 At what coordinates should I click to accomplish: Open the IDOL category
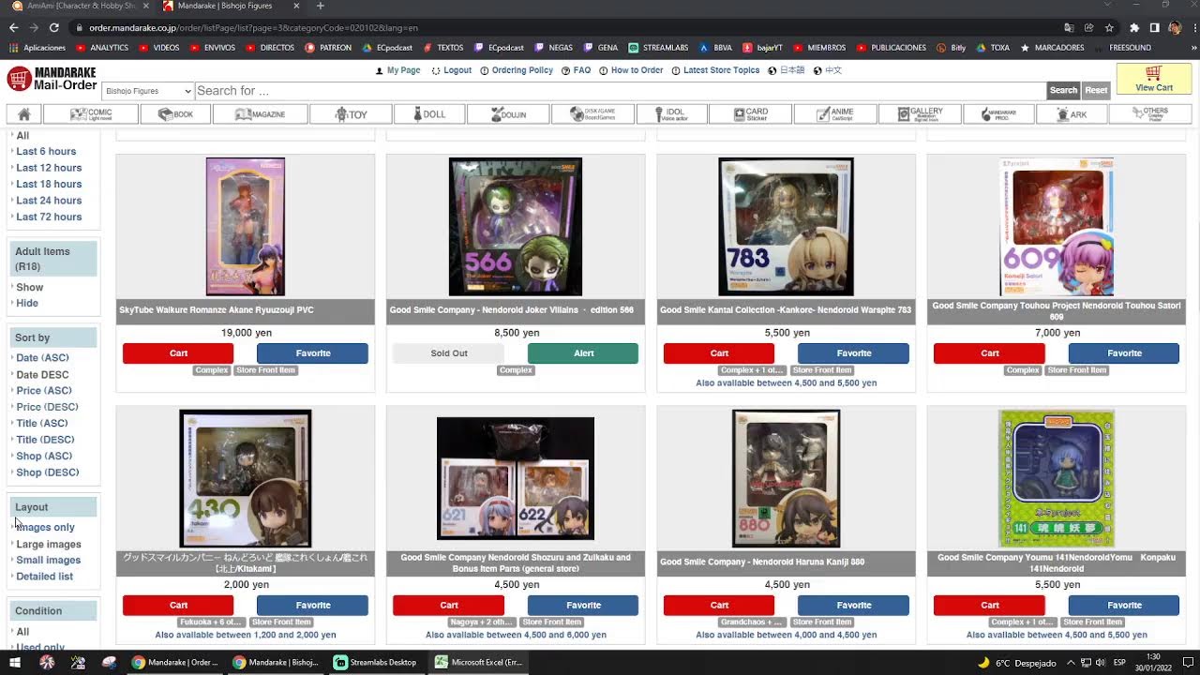pyautogui.click(x=671, y=114)
